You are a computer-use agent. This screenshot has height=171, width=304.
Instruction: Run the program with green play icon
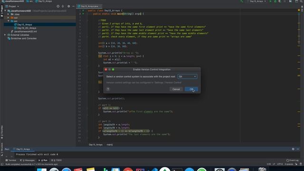270,1
